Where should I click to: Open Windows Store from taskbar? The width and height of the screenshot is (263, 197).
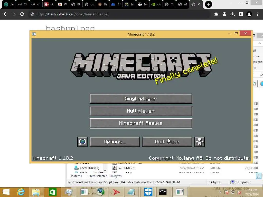[x=52, y=192]
